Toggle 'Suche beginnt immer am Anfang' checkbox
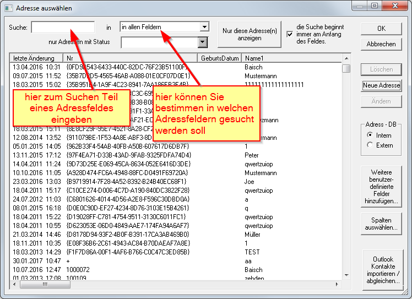Screen dimensions: 412x299 [290, 34]
